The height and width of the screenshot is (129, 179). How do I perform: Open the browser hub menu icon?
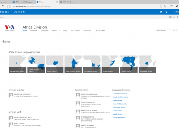click(171, 6)
